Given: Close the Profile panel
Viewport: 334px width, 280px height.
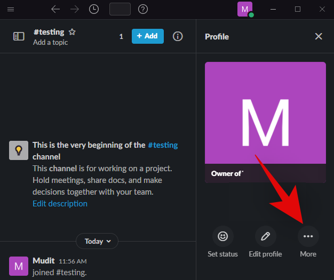Looking at the screenshot, I should tap(319, 36).
